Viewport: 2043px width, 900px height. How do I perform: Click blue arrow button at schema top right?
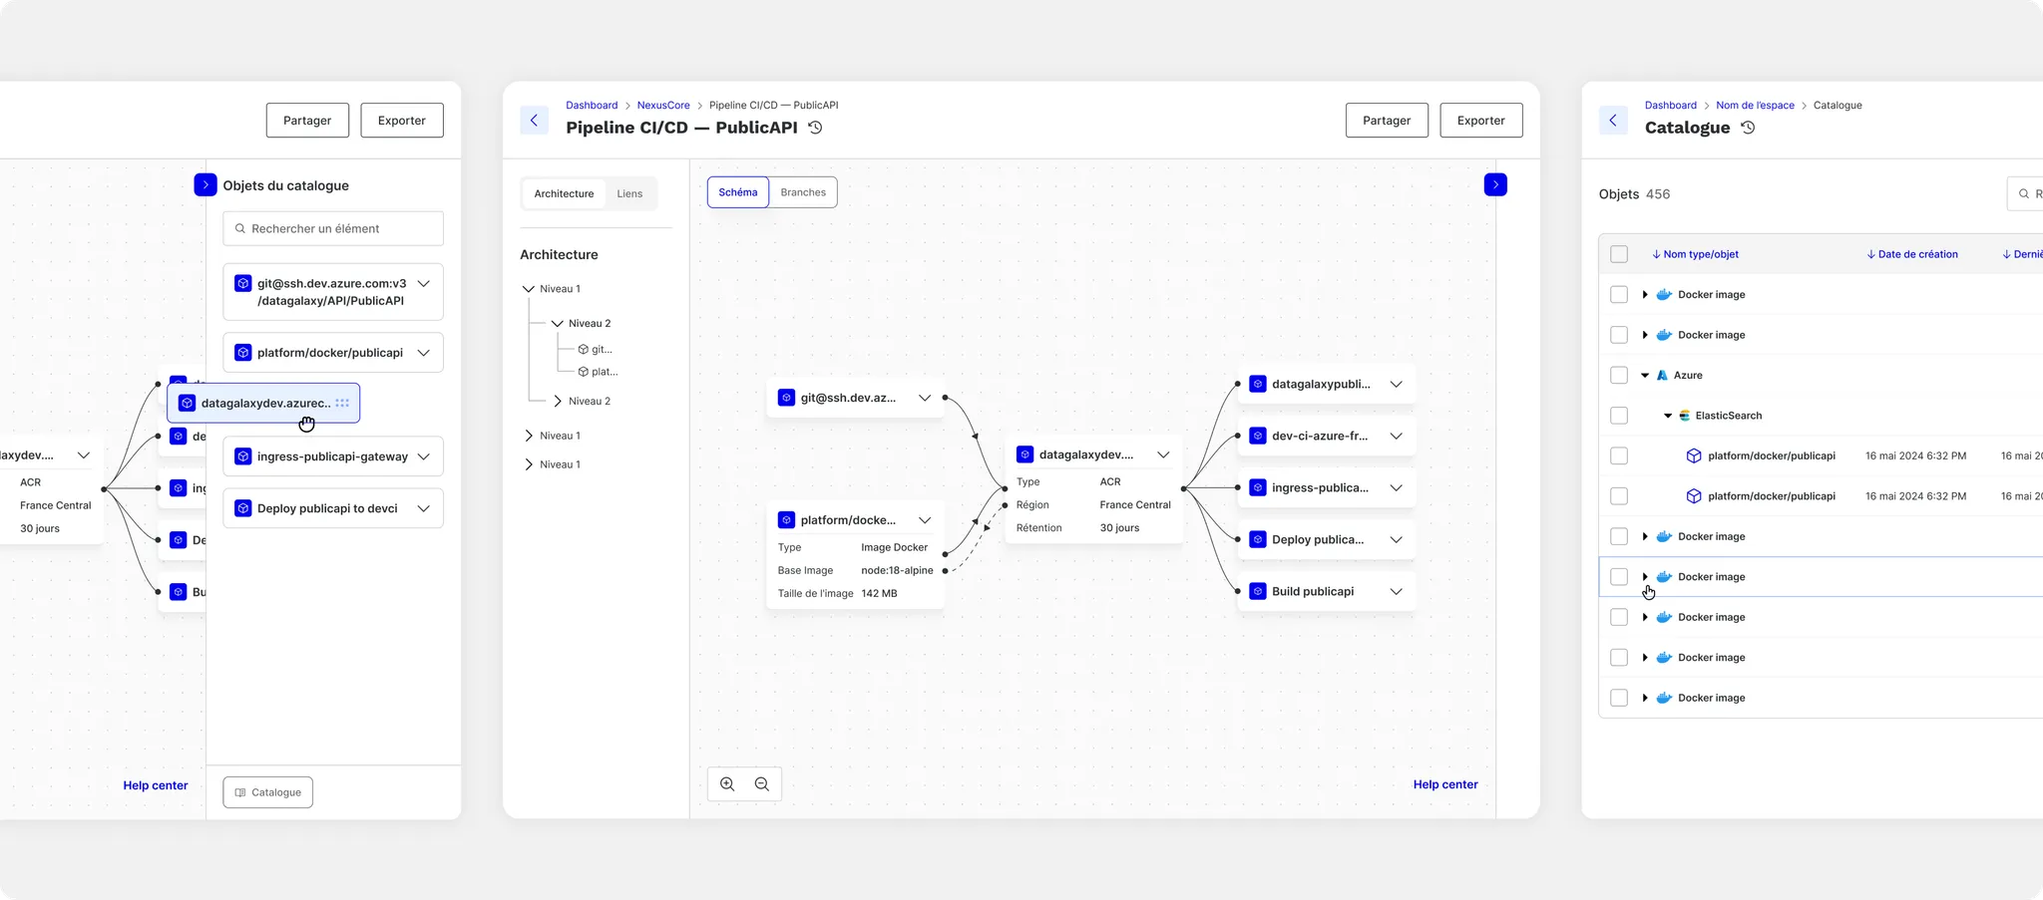click(1495, 184)
